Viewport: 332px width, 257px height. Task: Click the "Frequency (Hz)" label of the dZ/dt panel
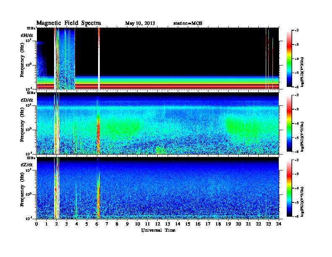click(x=22, y=189)
